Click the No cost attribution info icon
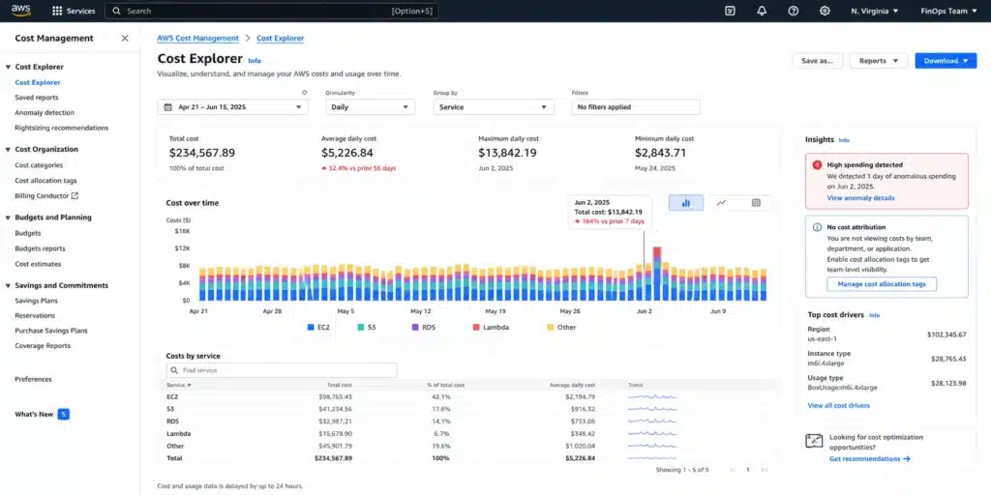This screenshot has width=991, height=495. coord(817,227)
